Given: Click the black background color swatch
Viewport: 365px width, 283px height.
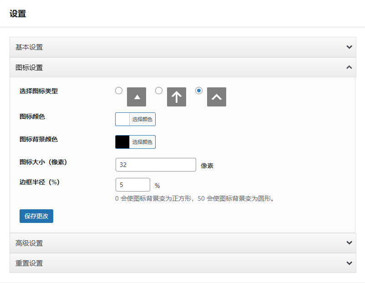Looking at the screenshot, I should (122, 142).
